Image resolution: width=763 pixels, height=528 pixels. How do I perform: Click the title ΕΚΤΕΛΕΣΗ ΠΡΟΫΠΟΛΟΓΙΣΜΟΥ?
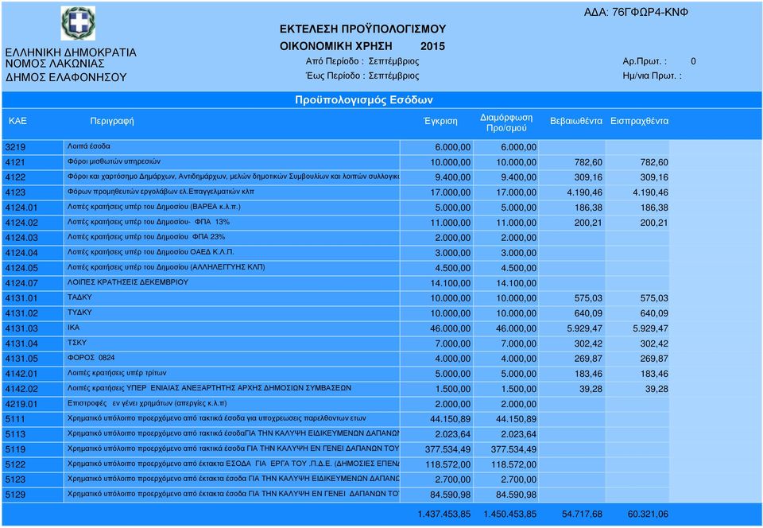point(362,29)
